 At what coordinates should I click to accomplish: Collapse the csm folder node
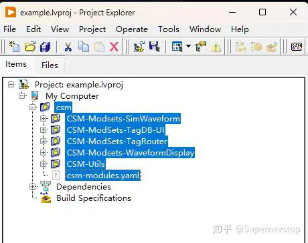[33, 107]
